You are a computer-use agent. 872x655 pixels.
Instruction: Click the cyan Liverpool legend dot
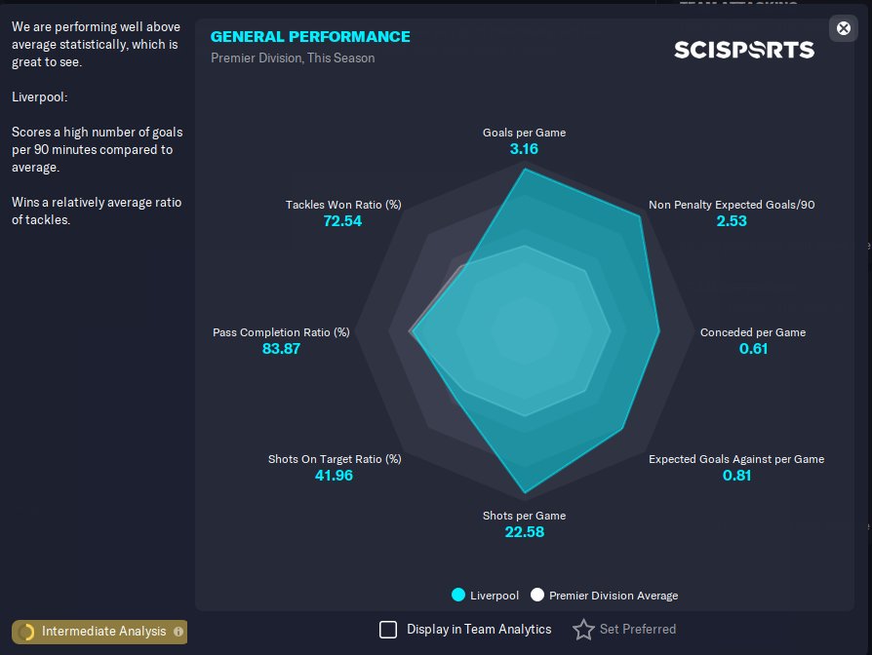(x=457, y=595)
